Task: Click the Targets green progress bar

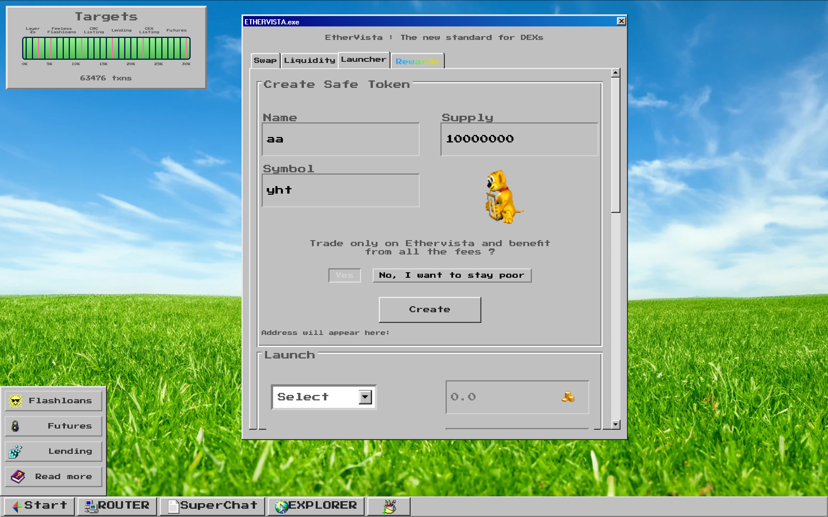Action: click(106, 48)
